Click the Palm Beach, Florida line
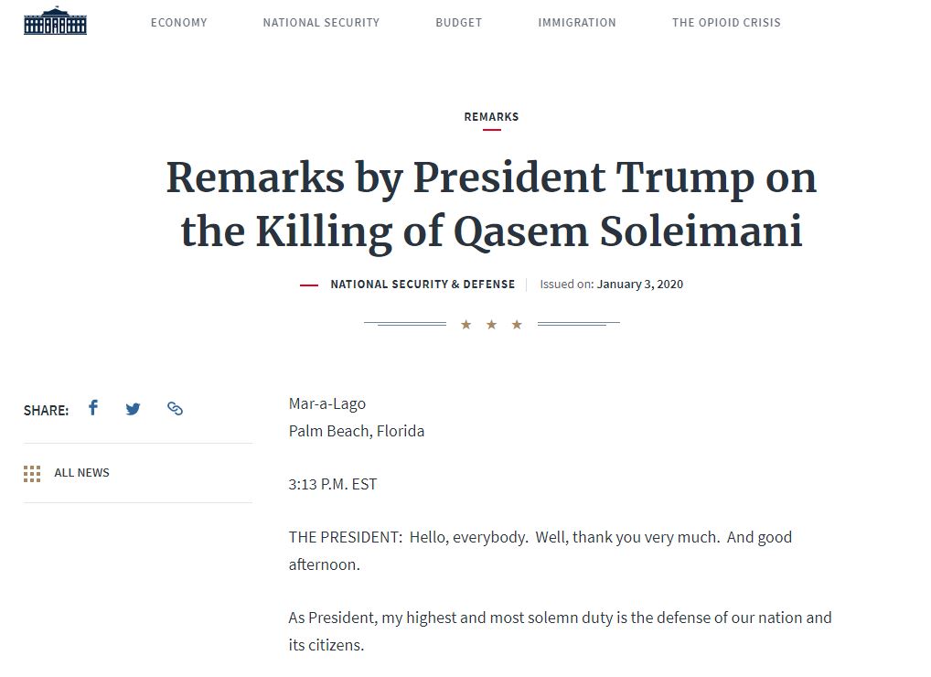 pyautogui.click(x=357, y=431)
